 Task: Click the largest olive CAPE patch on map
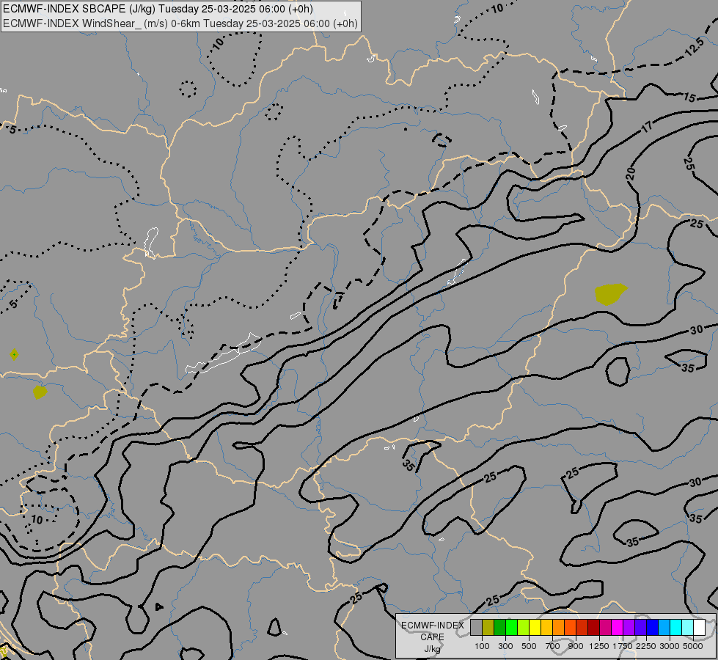coord(610,294)
